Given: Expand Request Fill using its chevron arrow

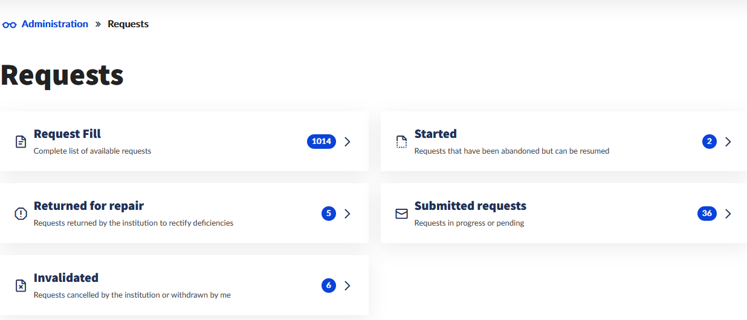Looking at the screenshot, I should [348, 142].
